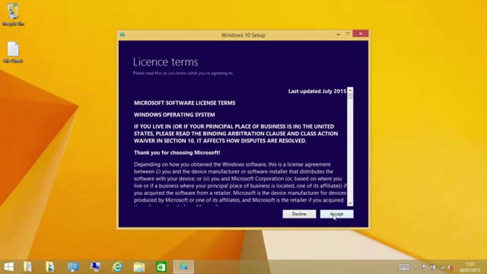
Task: Click the active Windows 10 Setup taskbar button
Action: click(x=184, y=267)
